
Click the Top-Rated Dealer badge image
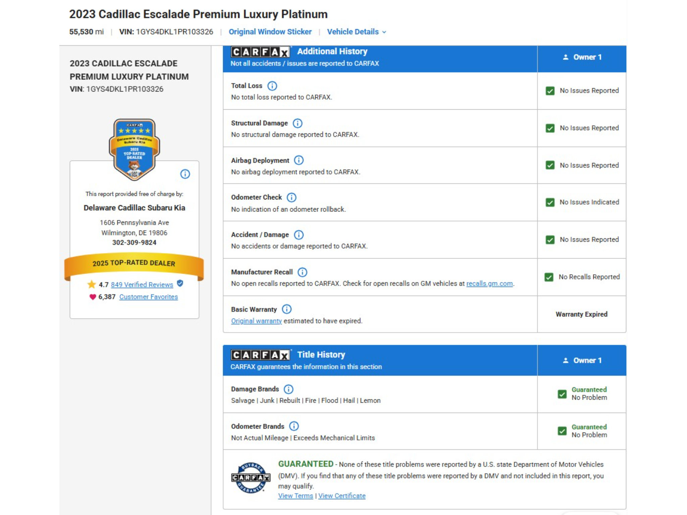134,150
